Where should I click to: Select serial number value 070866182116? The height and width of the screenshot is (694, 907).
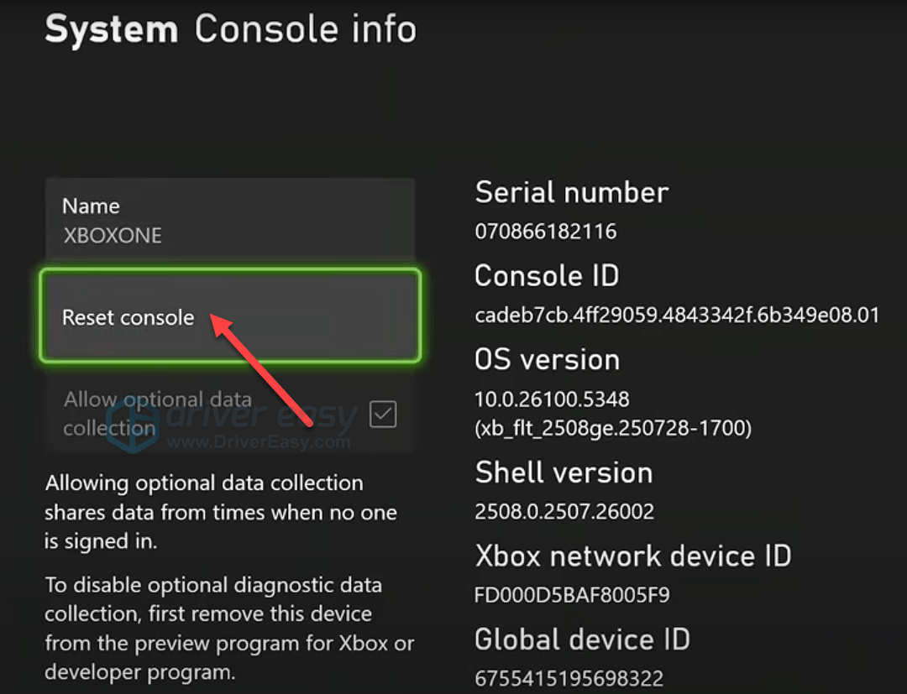(545, 231)
